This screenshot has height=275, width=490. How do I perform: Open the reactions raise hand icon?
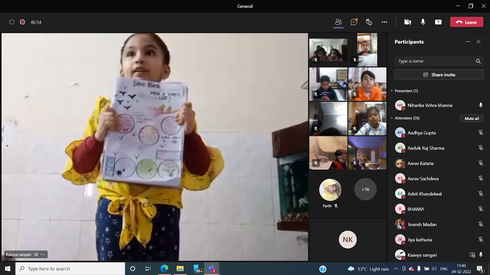(369, 22)
